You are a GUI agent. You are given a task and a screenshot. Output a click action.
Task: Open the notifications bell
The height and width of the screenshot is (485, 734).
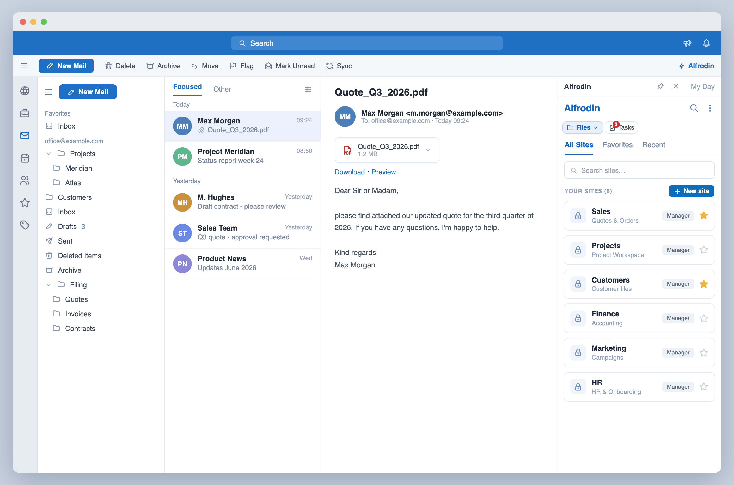point(706,43)
